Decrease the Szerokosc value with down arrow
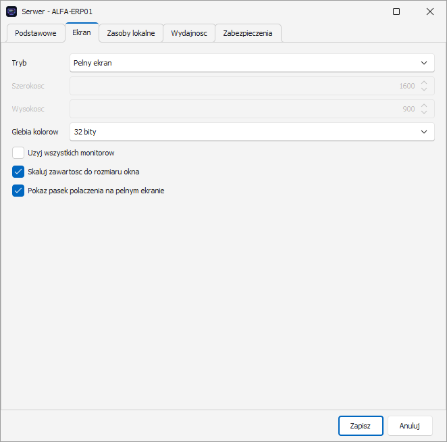 (x=424, y=89)
